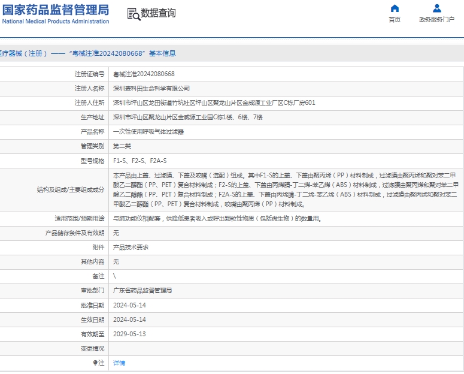Click the backslash value in 备注 row

(114, 276)
